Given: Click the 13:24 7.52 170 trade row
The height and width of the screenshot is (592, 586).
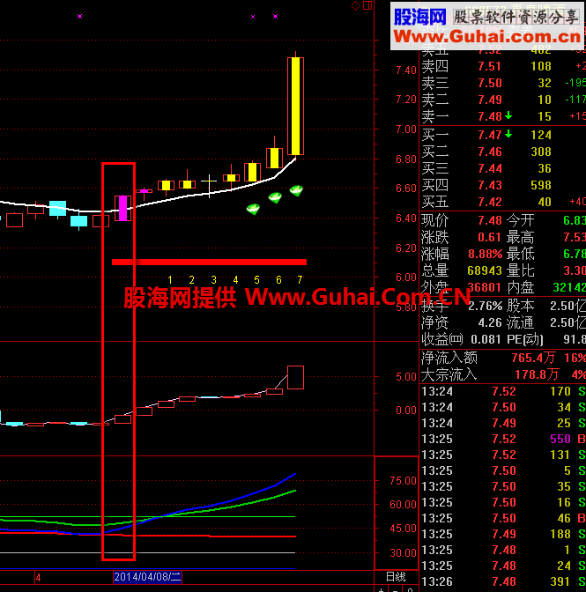Looking at the screenshot, I should click(x=503, y=391).
